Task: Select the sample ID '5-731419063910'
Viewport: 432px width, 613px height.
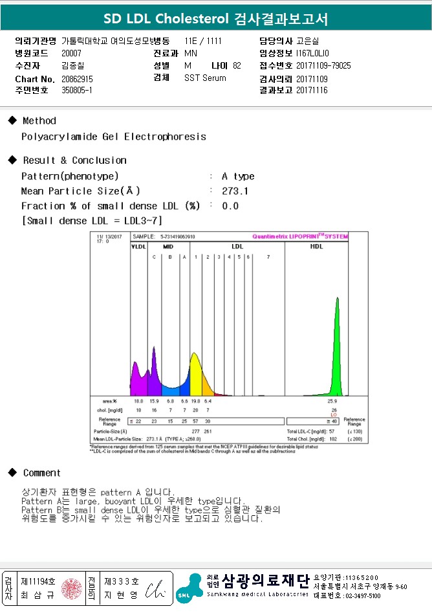Action: click(x=177, y=236)
